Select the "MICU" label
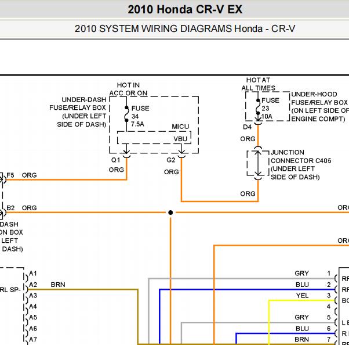This screenshot has width=349, height=345. (180, 127)
